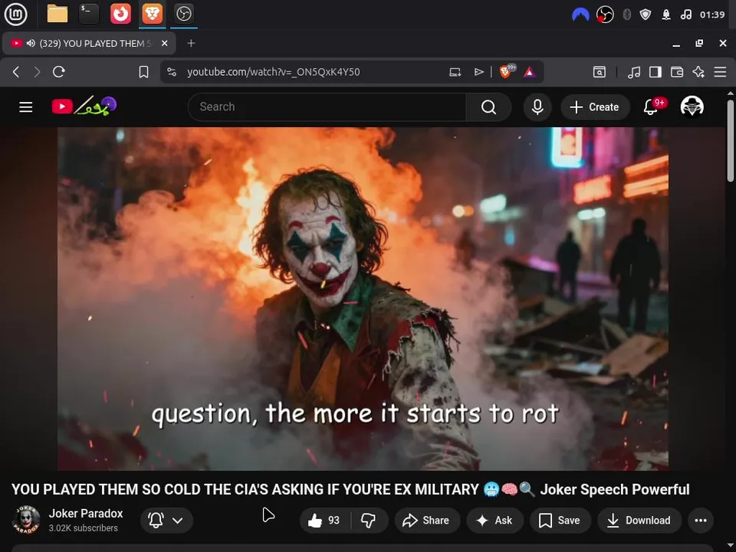Launch the Files folder from the panel
736x552 pixels.
click(x=58, y=14)
